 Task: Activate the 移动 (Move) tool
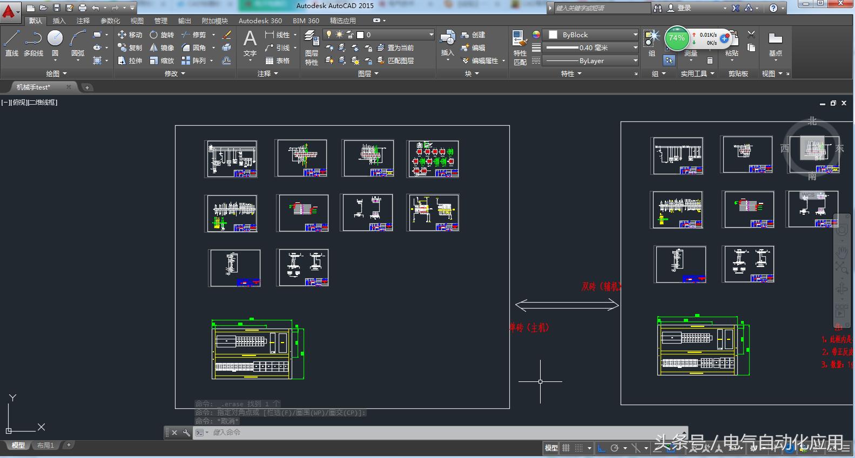point(130,35)
